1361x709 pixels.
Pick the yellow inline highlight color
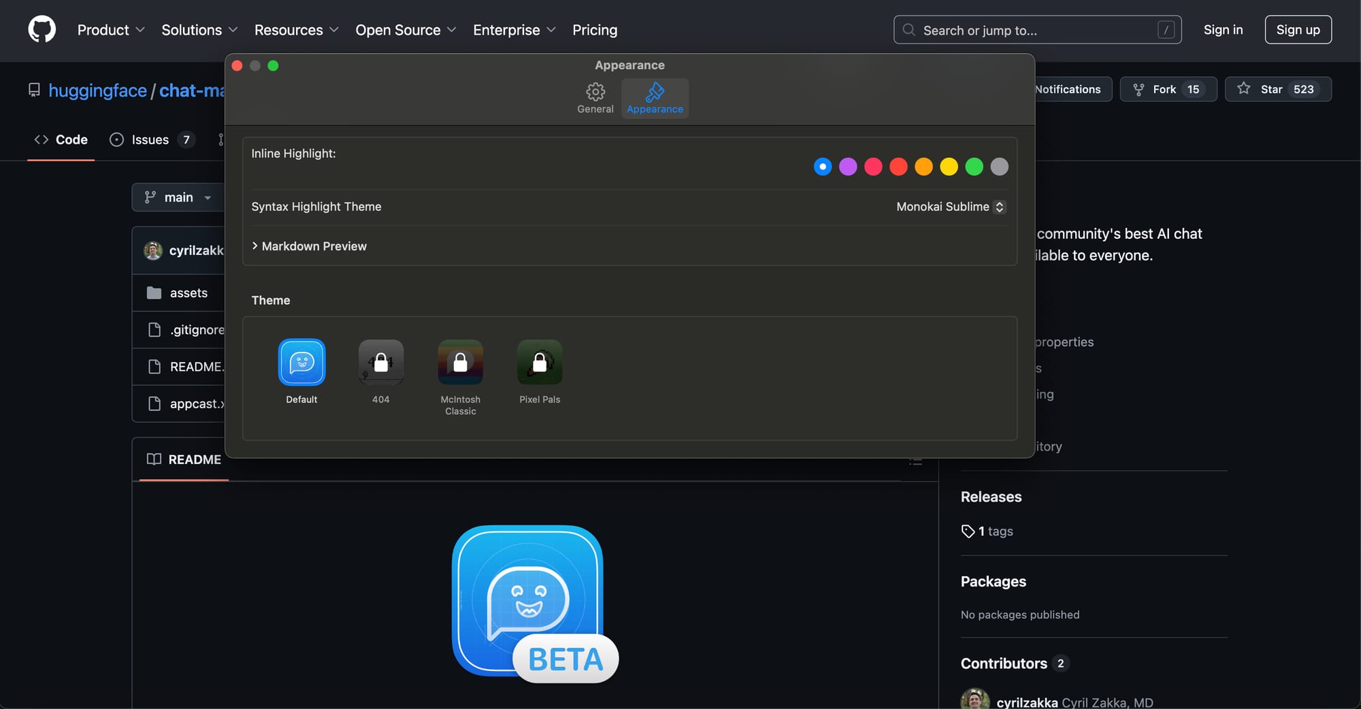(x=949, y=167)
